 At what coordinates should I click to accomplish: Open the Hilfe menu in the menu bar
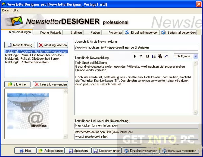click(x=15, y=10)
